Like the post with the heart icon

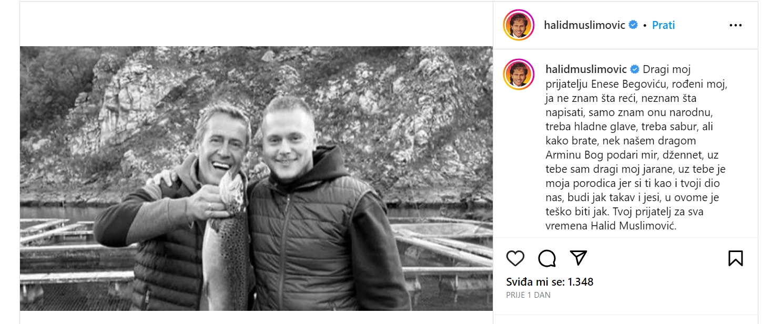tap(515, 258)
